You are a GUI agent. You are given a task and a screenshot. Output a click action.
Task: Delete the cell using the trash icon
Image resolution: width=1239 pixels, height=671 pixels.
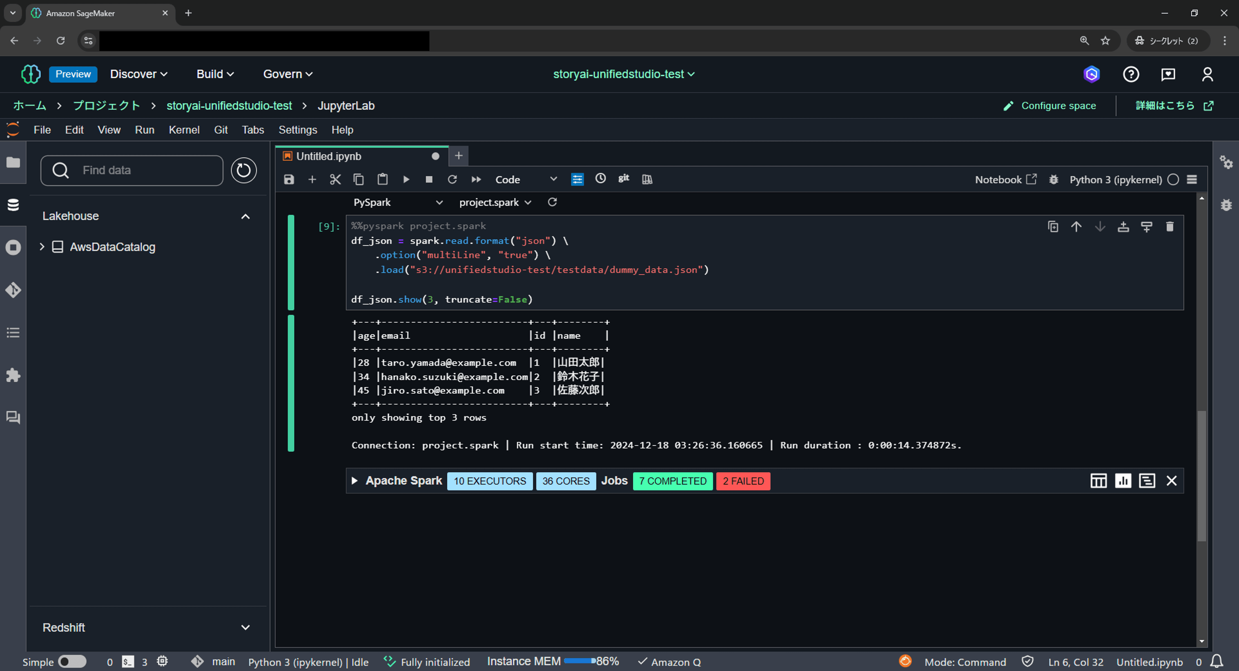pyautogui.click(x=1170, y=226)
